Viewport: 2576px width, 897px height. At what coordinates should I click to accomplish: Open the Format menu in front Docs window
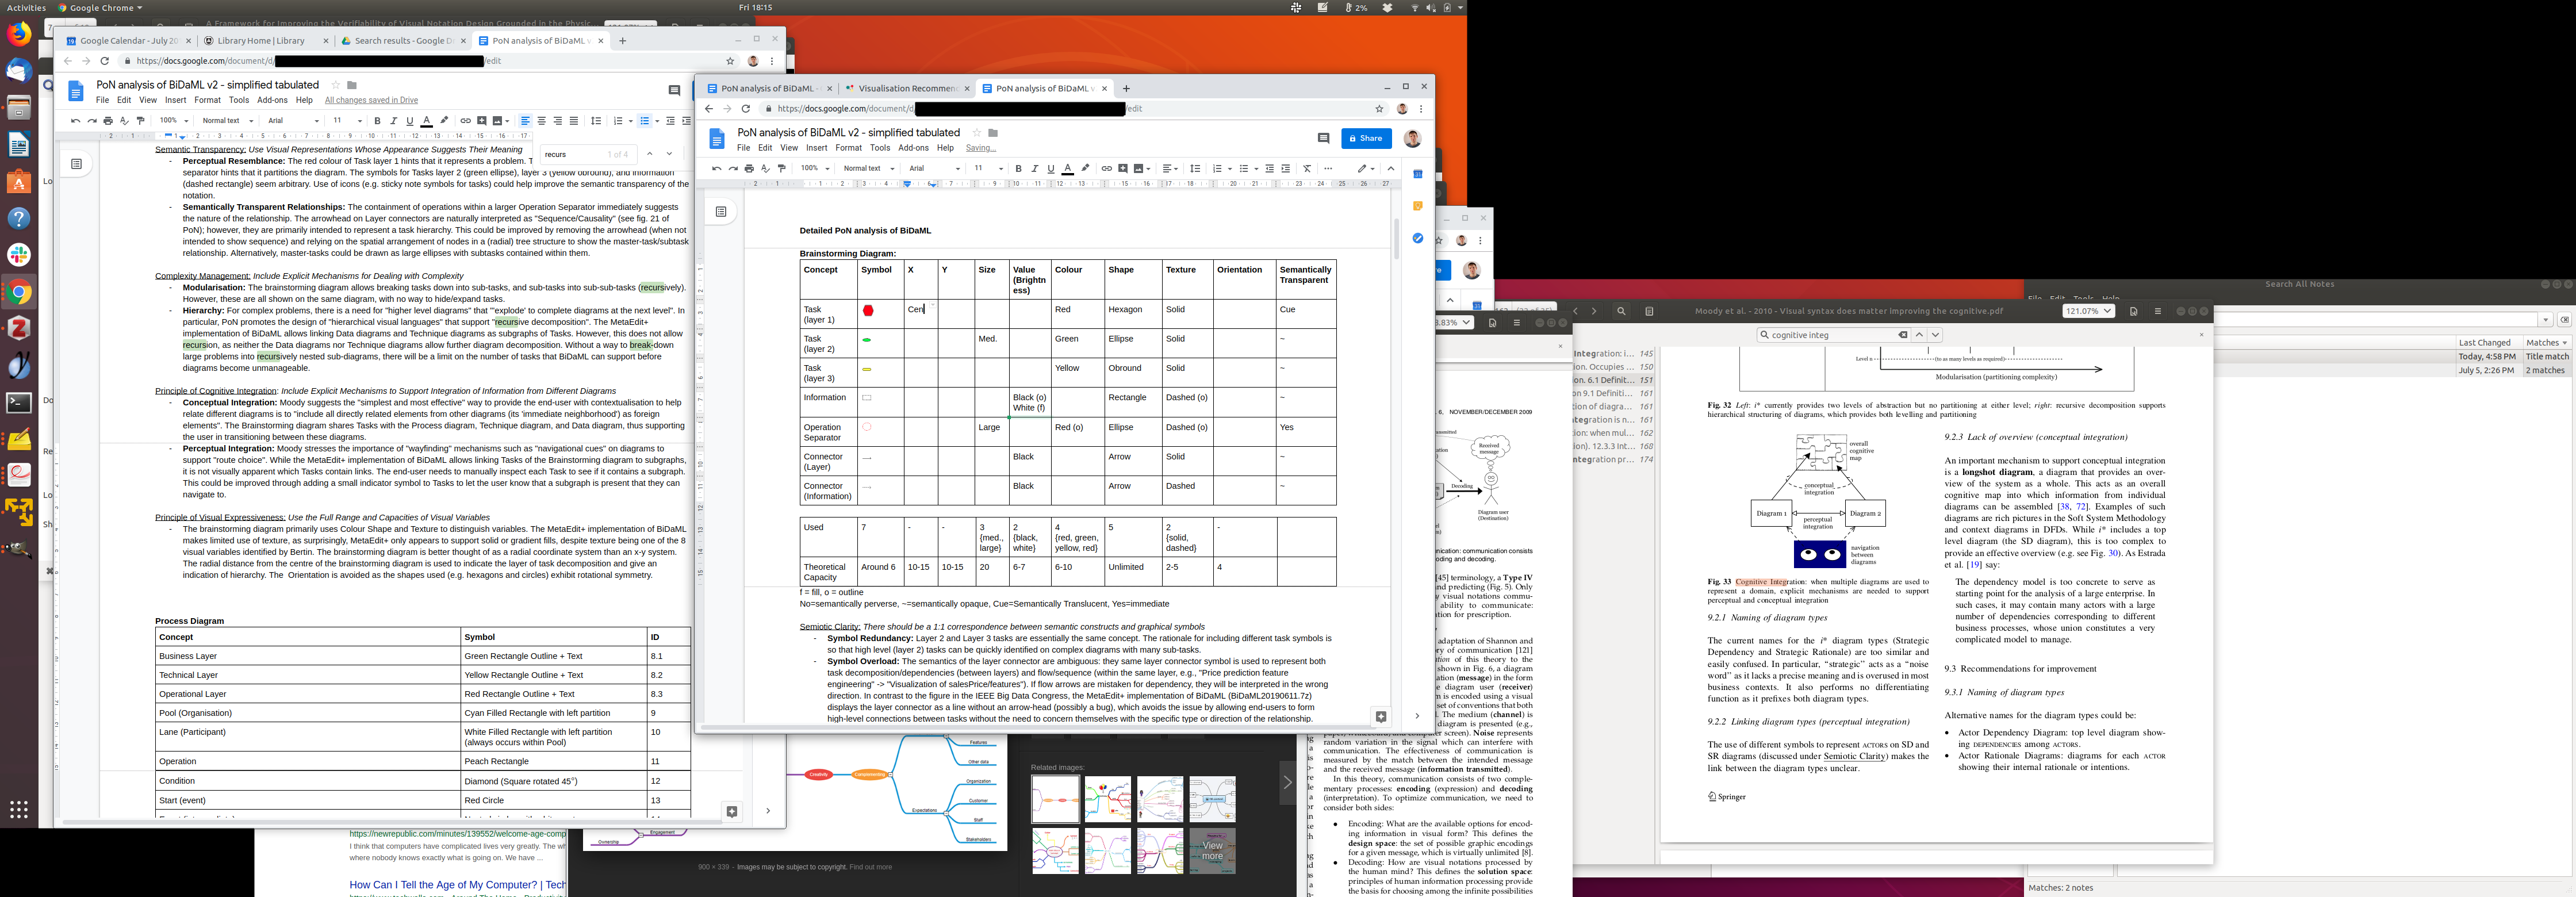(848, 148)
